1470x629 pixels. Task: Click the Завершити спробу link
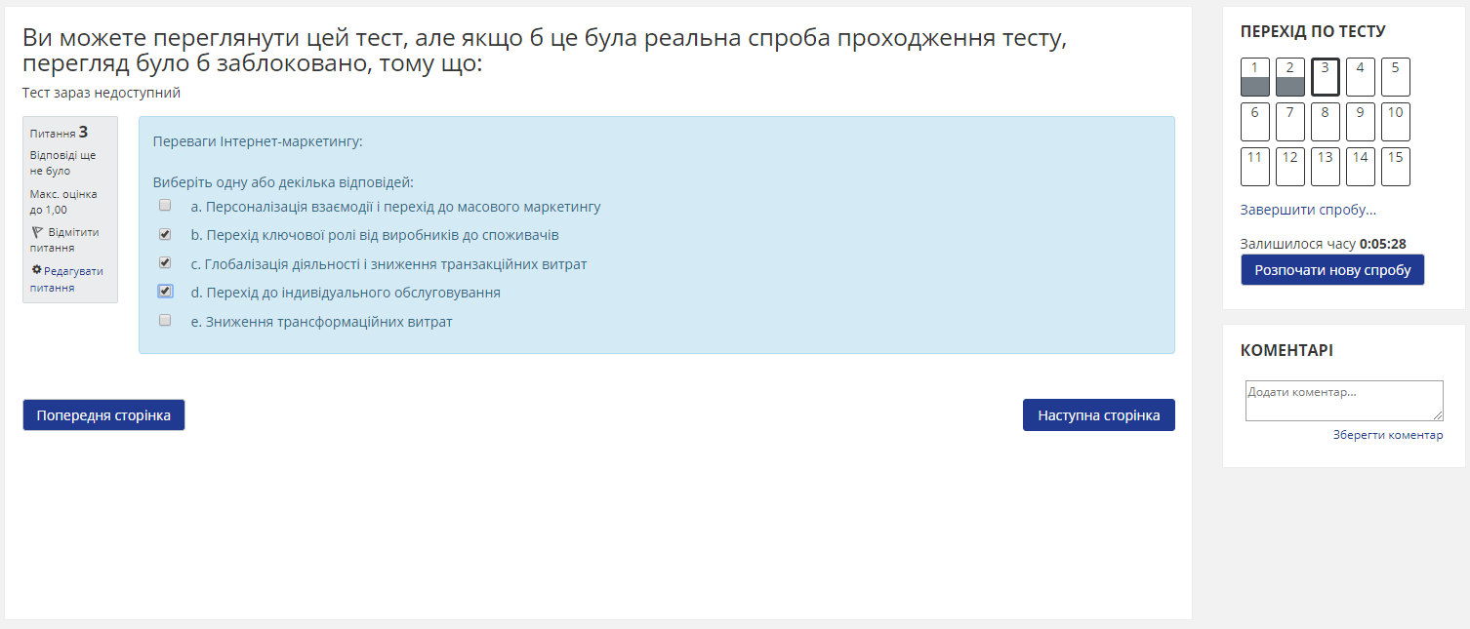[x=1308, y=210]
